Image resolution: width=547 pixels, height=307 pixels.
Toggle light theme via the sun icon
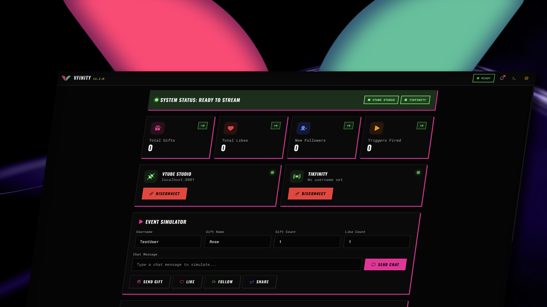(x=526, y=78)
